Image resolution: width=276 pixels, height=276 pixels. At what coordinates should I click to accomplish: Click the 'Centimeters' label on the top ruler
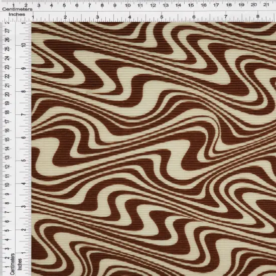[x=17, y=9]
